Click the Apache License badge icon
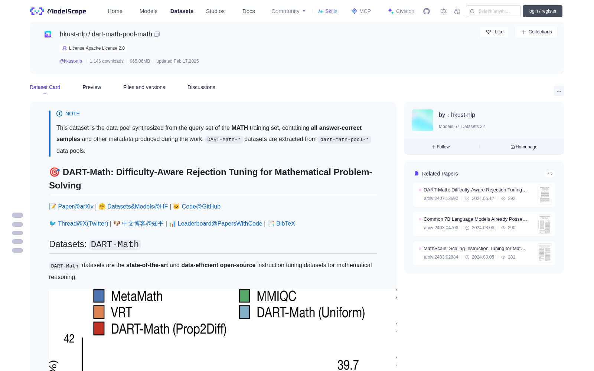This screenshot has width=594, height=371. coord(65,48)
